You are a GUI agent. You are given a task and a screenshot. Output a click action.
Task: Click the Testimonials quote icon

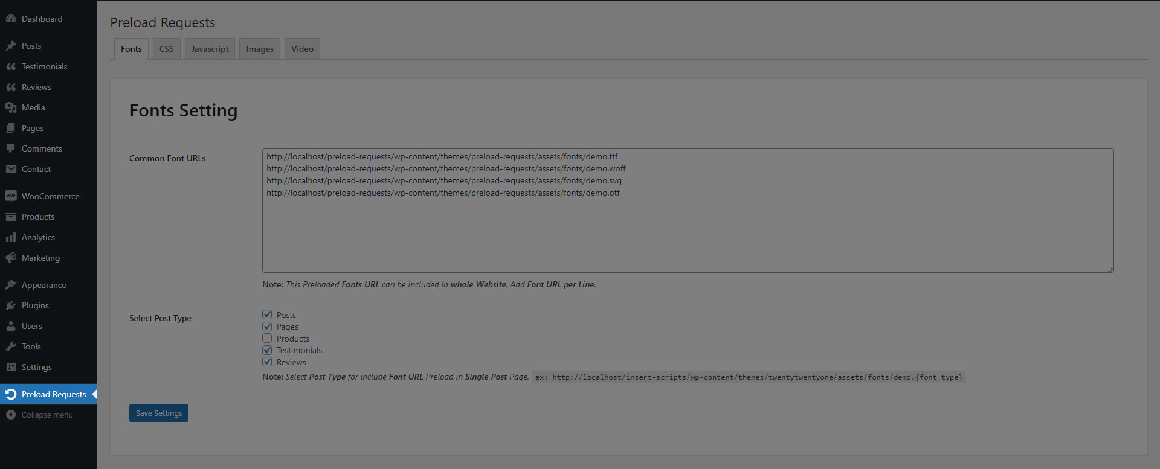(11, 66)
